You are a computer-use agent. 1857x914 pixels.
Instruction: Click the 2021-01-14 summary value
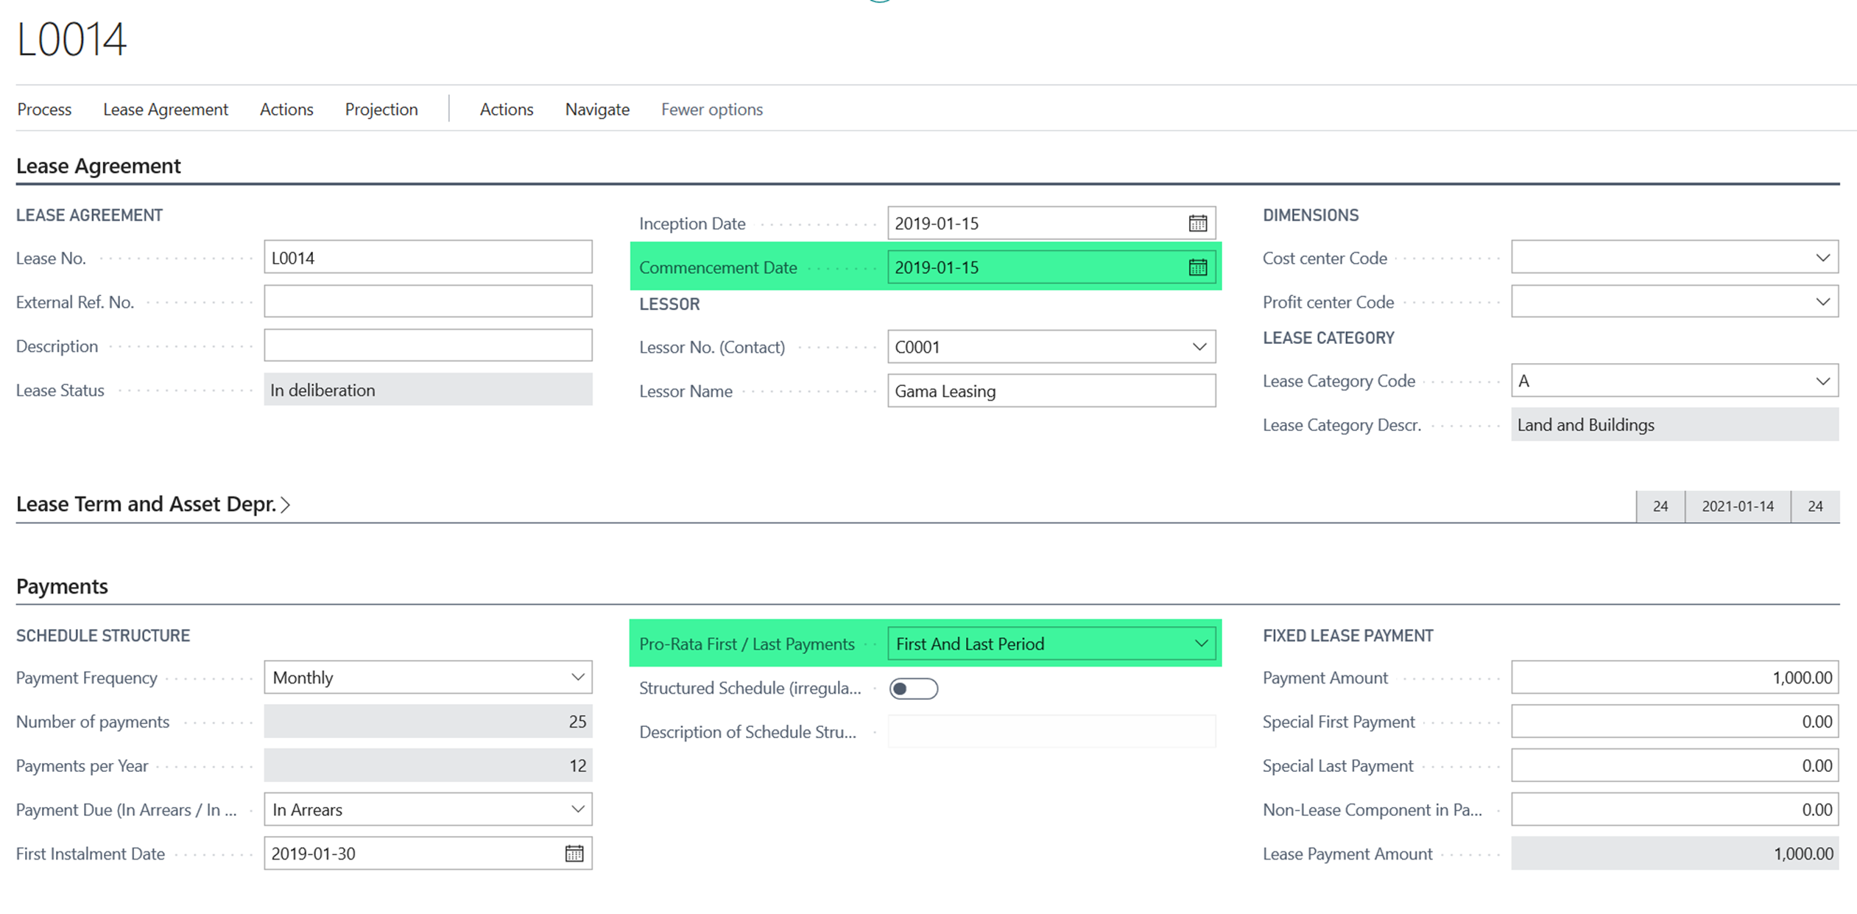(x=1738, y=507)
